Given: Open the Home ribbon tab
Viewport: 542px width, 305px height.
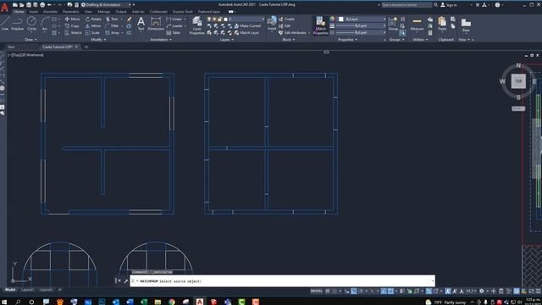Looking at the screenshot, I should coord(19,11).
